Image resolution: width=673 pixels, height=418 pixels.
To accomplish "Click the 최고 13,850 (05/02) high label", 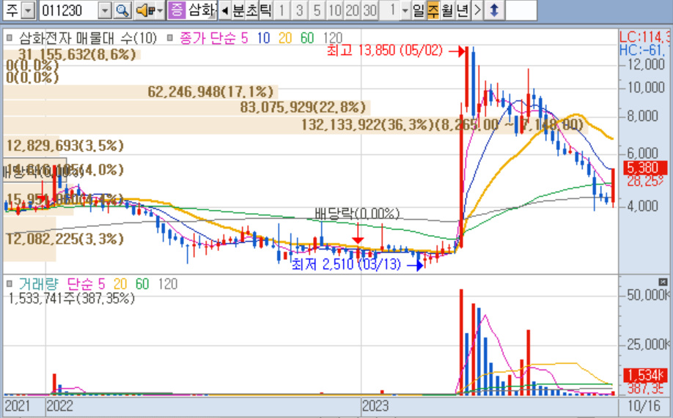I will 385,51.
